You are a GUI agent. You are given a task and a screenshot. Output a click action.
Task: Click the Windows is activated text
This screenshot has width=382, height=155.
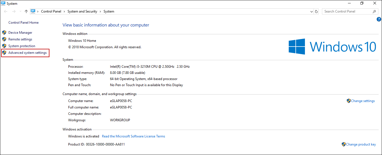point(83,136)
